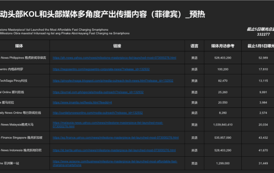Select the 媒体 column header
This screenshot has width=274, height=173.
tap(19, 46)
